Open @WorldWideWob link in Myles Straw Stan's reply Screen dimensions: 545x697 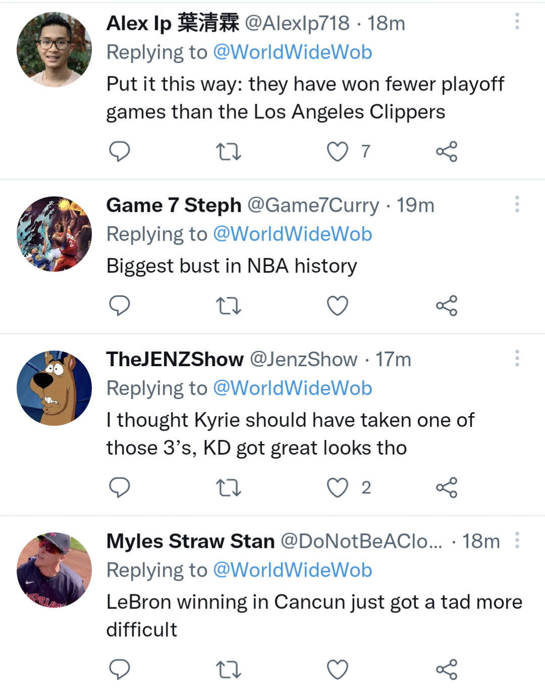pyautogui.click(x=292, y=570)
